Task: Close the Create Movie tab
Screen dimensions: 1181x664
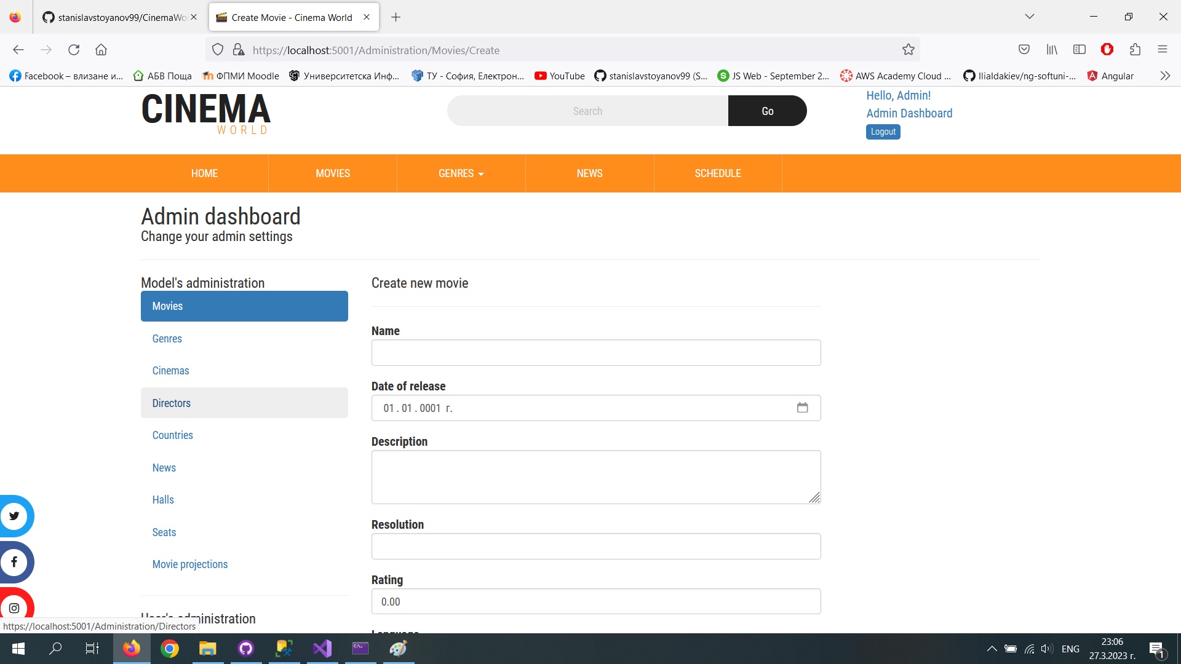Action: (367, 17)
